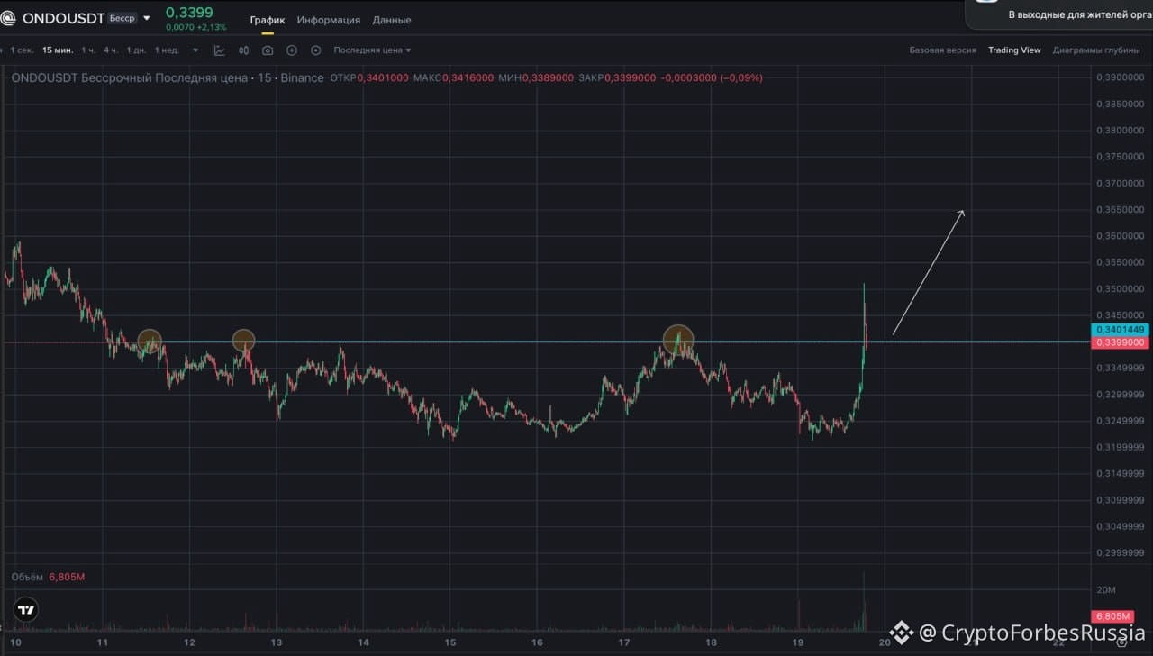The image size is (1153, 656).
Task: Select the 15 мин. timeframe
Action: (58, 50)
